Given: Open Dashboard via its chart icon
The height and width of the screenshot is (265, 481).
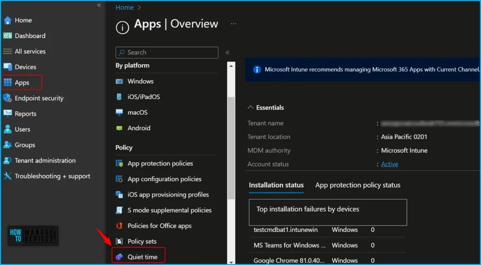Looking at the screenshot, I should point(8,36).
